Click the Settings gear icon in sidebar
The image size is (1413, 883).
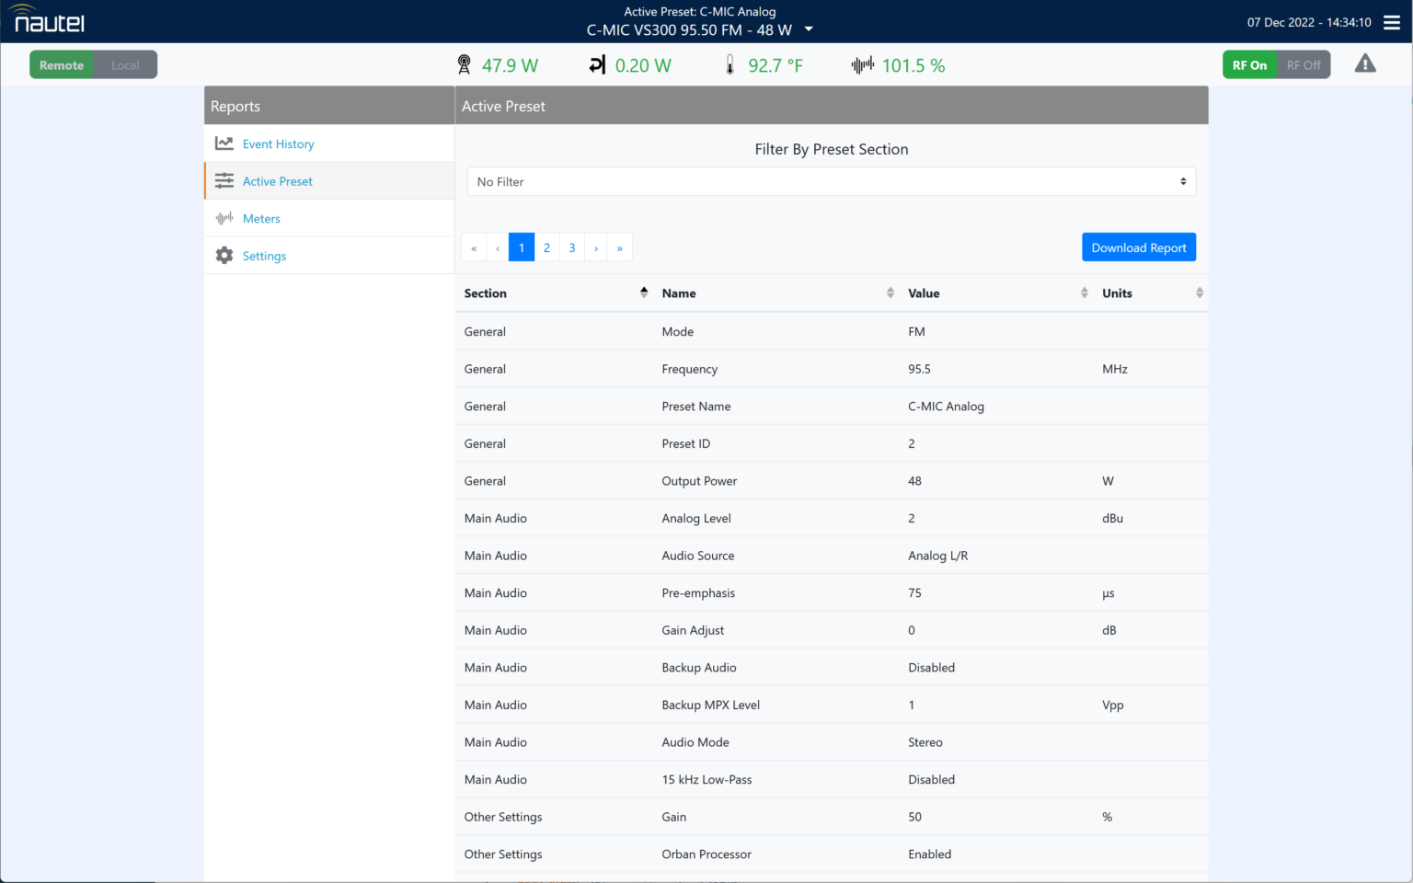click(x=224, y=256)
